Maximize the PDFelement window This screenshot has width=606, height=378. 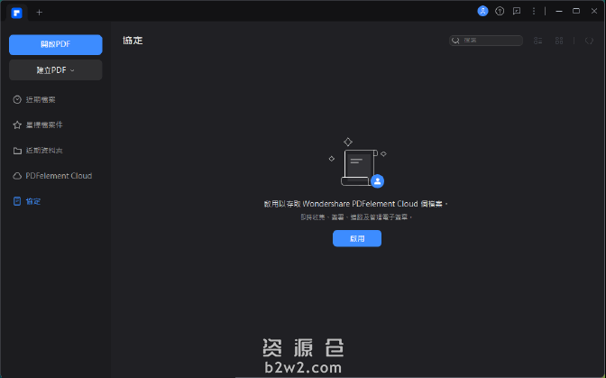click(576, 11)
